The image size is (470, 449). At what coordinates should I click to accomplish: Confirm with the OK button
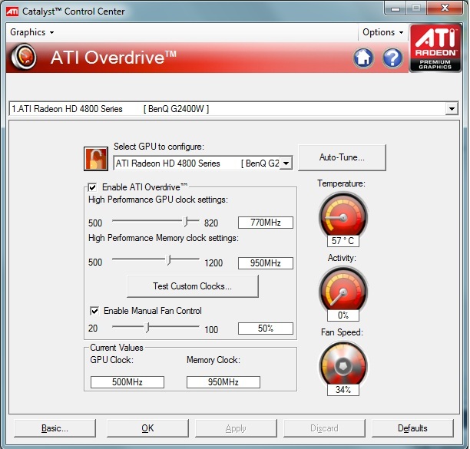[147, 428]
